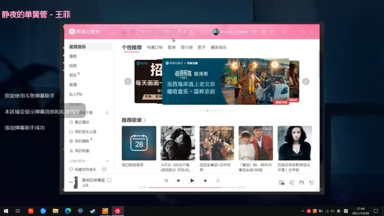384x216 pixels.
Task: Show next banner with right arrow
Action: tap(306, 82)
